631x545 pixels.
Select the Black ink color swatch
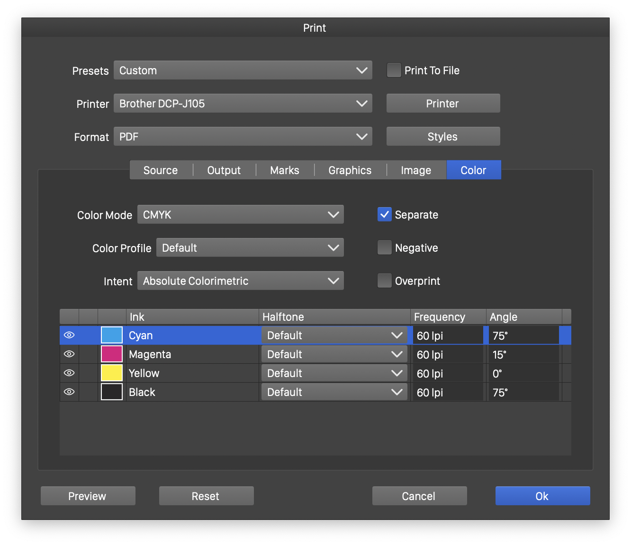tap(112, 392)
